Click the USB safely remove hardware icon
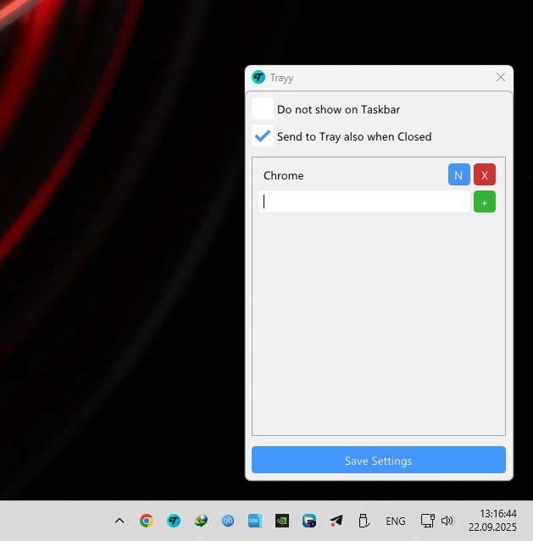 pos(364,521)
